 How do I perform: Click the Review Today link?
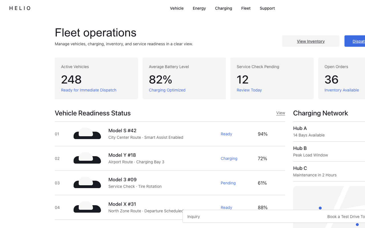point(249,90)
